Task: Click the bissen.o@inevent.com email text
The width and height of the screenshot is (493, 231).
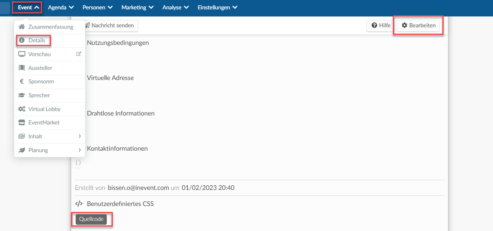Action: point(138,188)
